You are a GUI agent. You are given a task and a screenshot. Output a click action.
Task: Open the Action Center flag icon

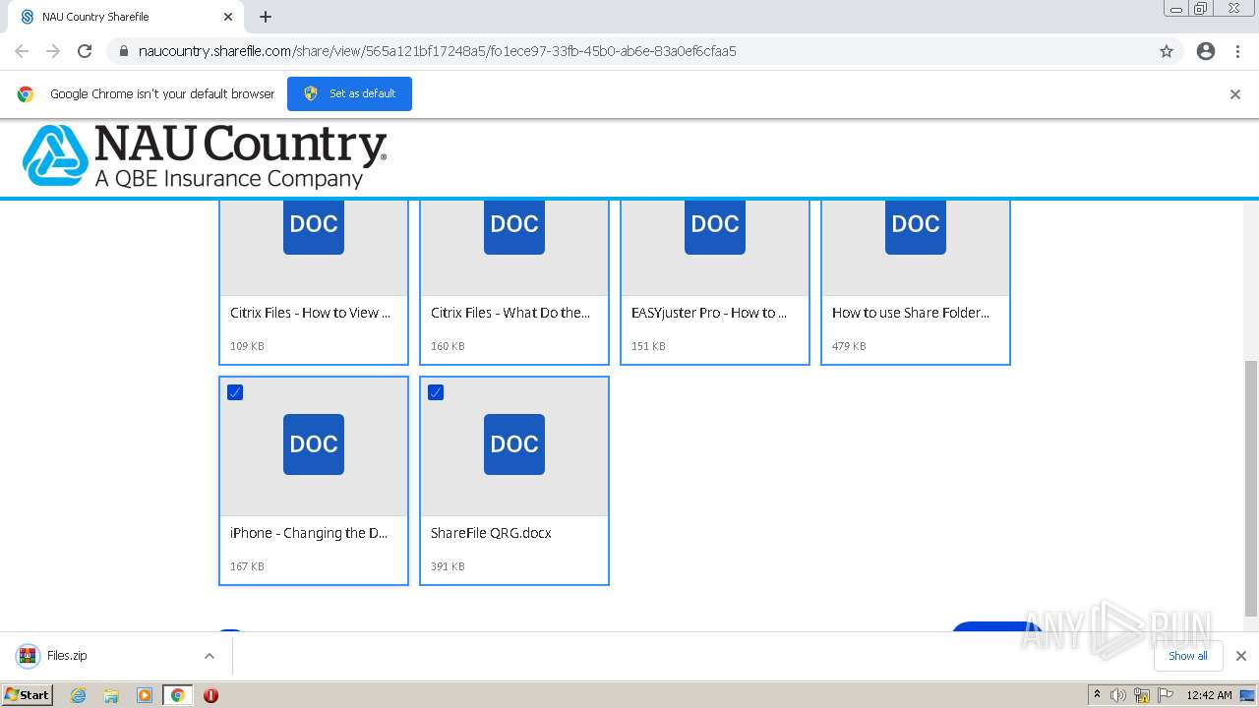click(x=1166, y=695)
